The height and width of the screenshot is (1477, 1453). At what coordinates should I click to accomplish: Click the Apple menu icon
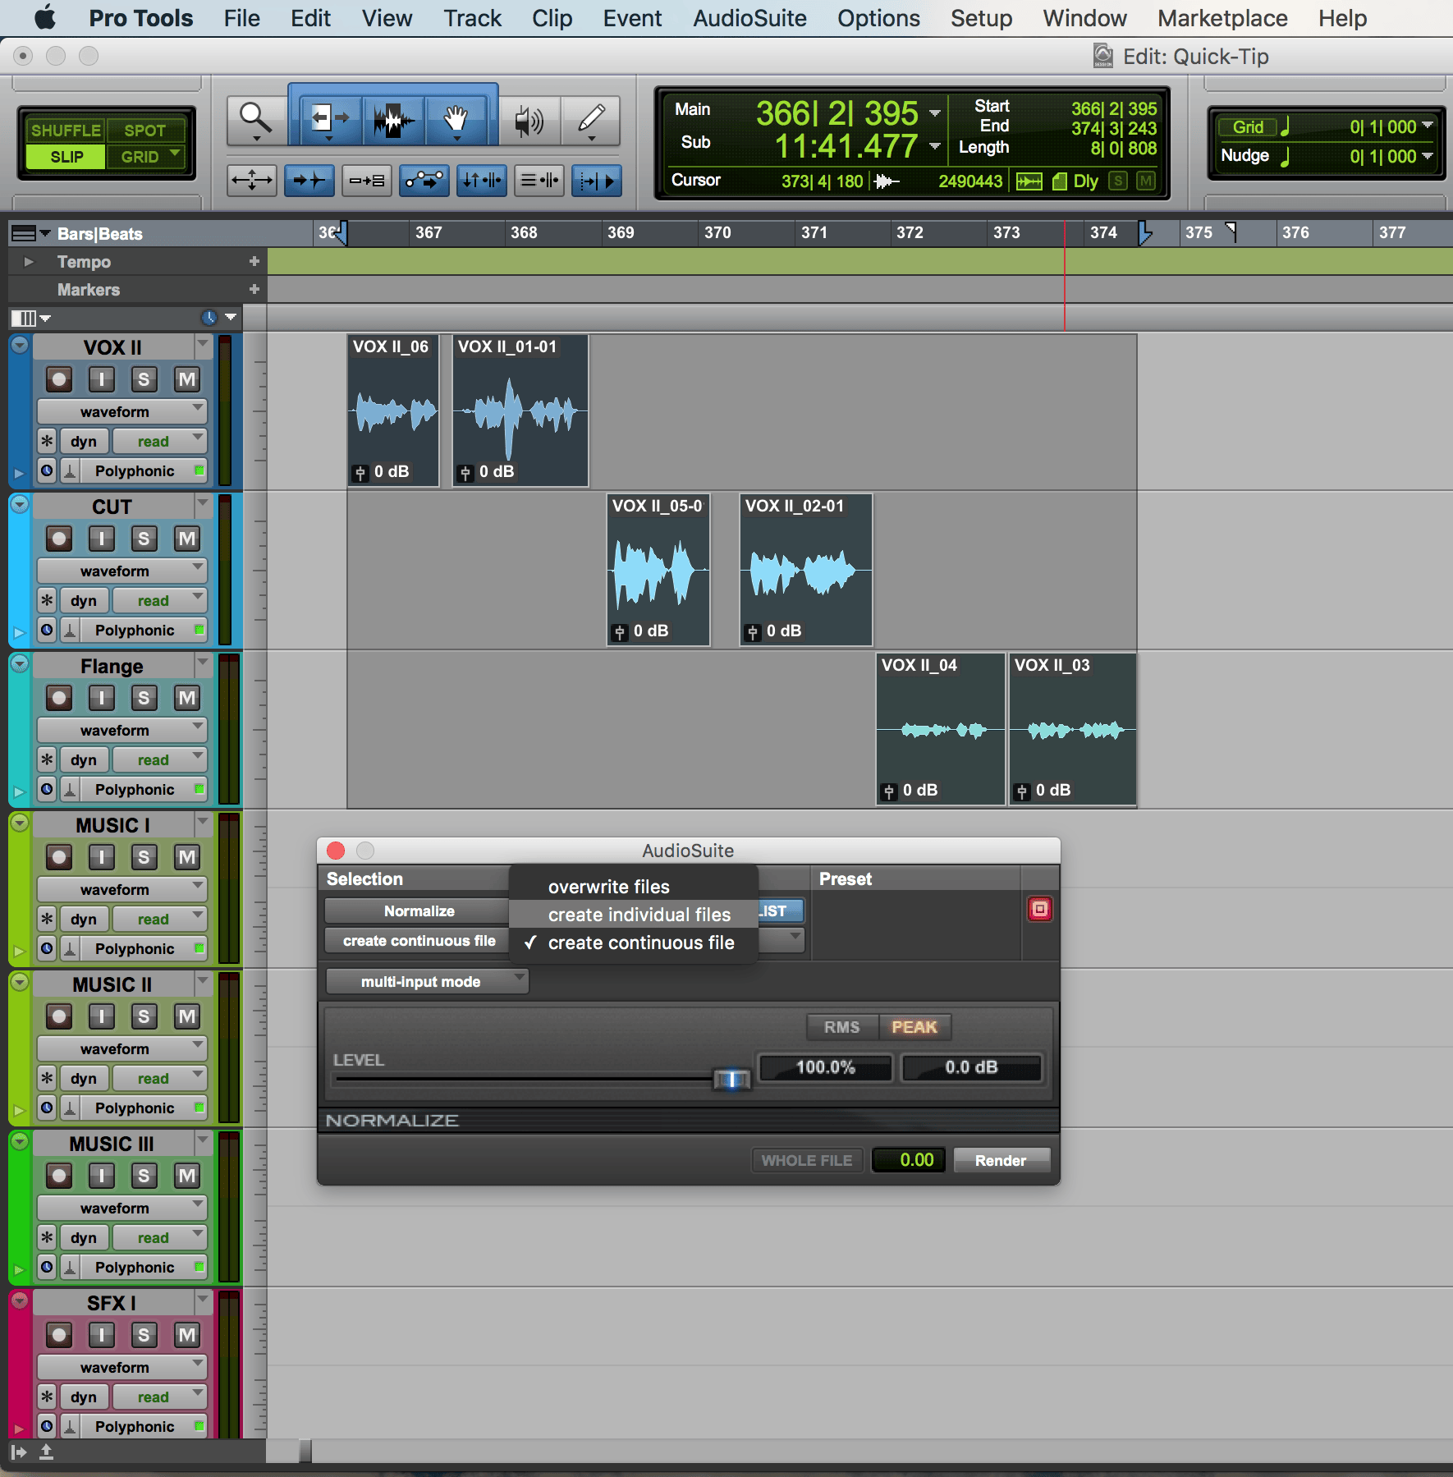click(x=45, y=17)
